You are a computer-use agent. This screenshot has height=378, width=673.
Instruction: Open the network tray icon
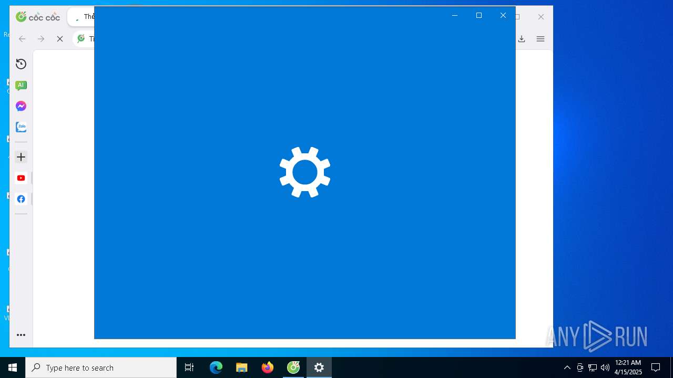pyautogui.click(x=593, y=367)
